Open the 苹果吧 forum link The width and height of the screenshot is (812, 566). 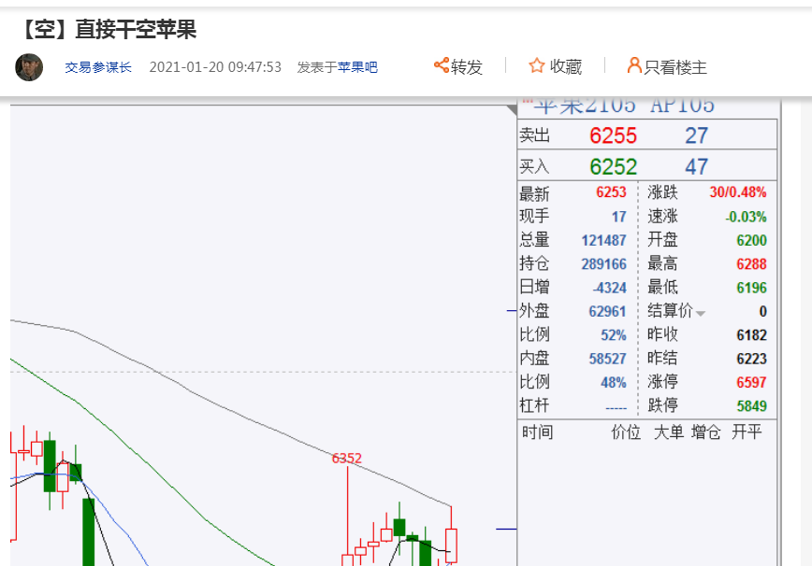(x=357, y=67)
